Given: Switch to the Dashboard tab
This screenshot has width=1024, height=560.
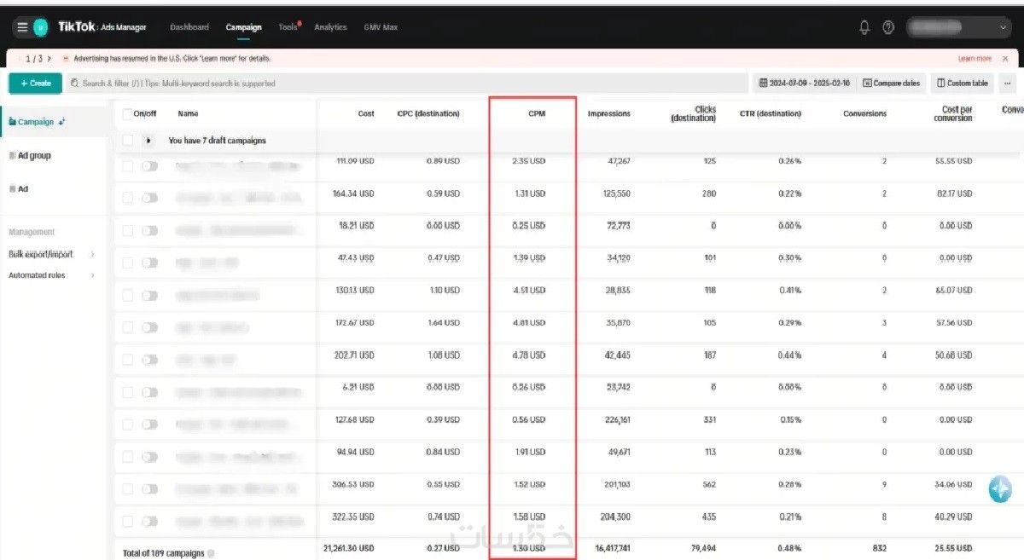Looking at the screenshot, I should (x=189, y=27).
